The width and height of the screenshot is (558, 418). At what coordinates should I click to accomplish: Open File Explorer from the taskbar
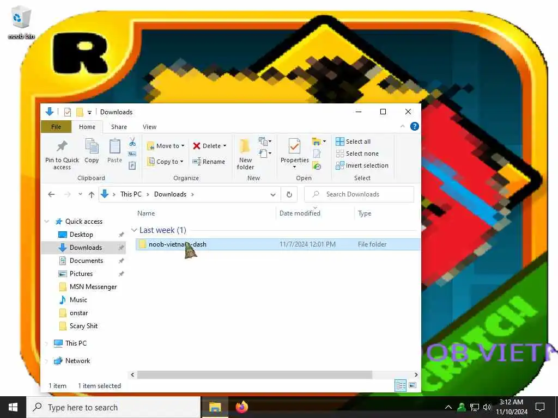click(x=215, y=407)
